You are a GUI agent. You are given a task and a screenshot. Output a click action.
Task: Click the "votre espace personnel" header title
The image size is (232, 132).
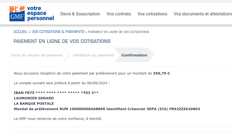(40, 13)
